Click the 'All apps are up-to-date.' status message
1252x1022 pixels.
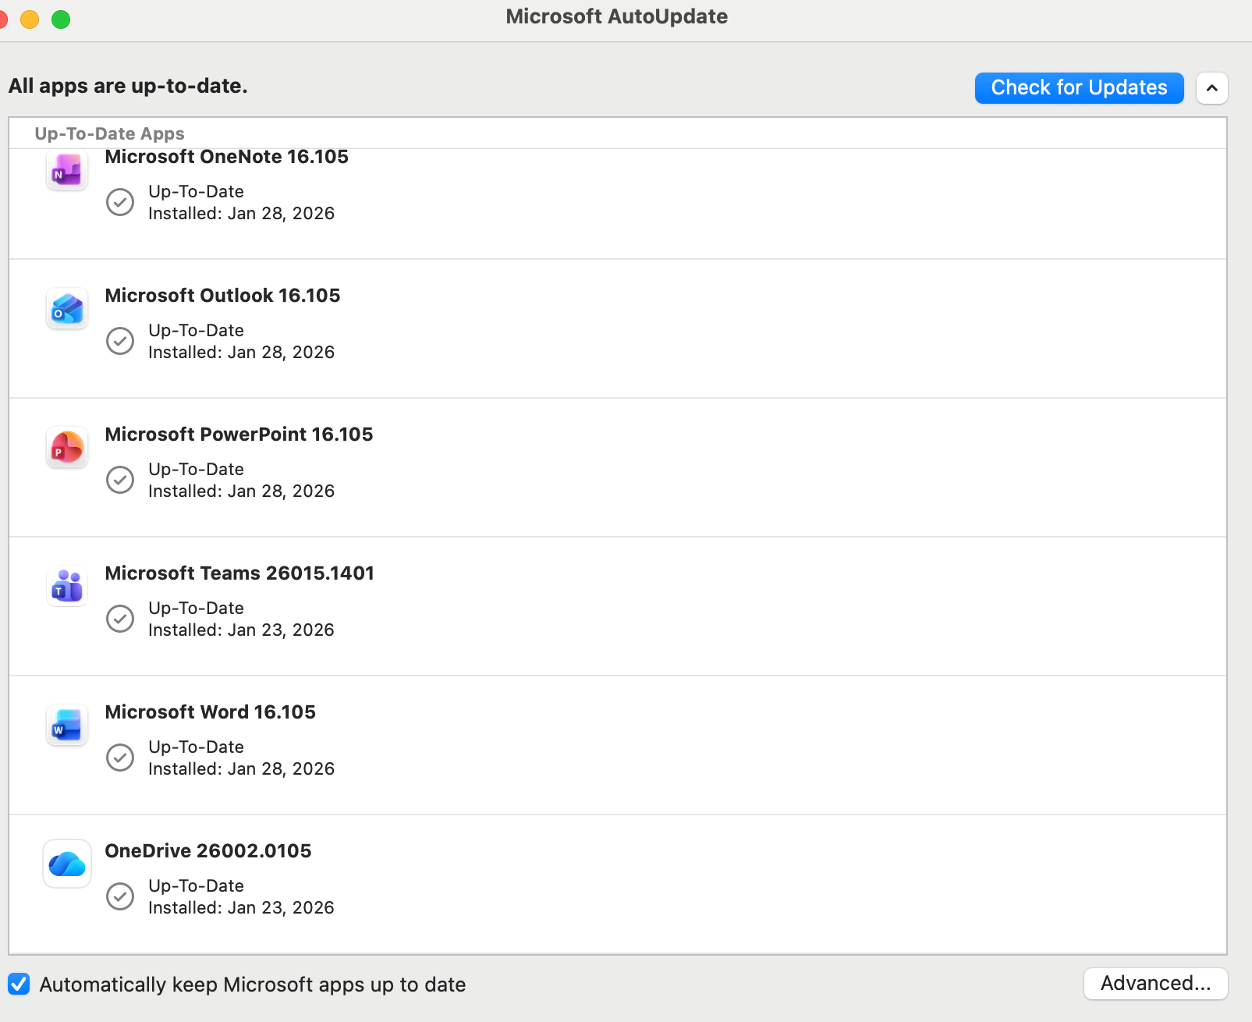(x=128, y=86)
